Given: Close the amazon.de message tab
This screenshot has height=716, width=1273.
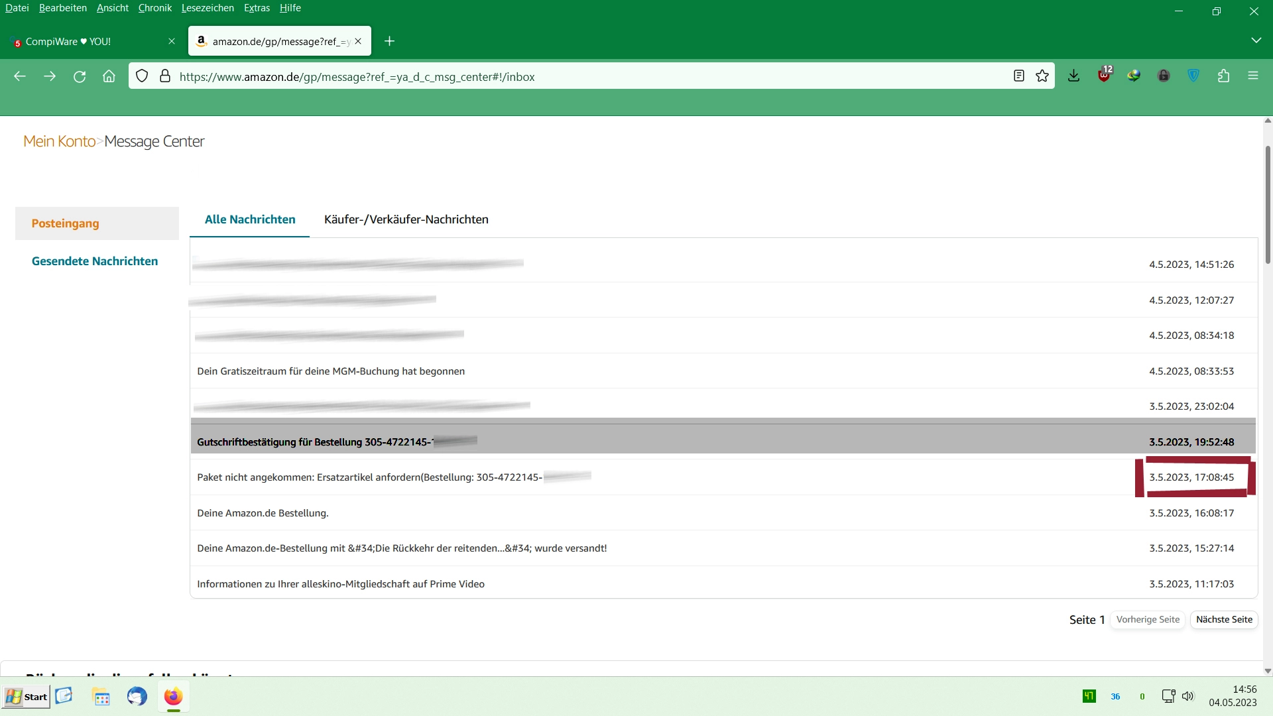Looking at the screenshot, I should (358, 41).
